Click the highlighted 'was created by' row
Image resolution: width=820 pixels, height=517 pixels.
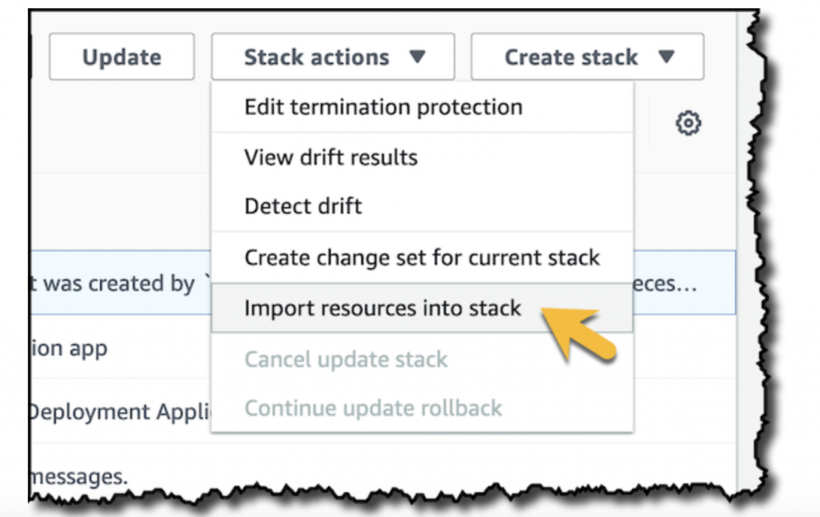[x=112, y=283]
